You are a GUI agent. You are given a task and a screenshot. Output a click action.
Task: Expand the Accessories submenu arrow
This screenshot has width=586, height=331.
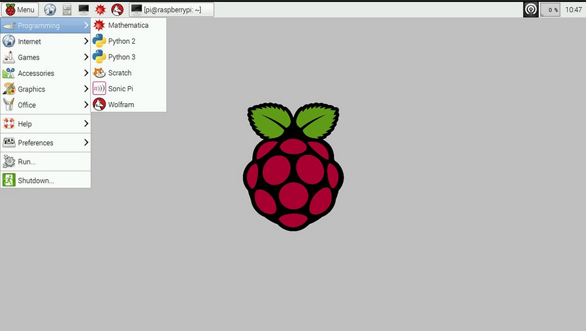point(86,73)
